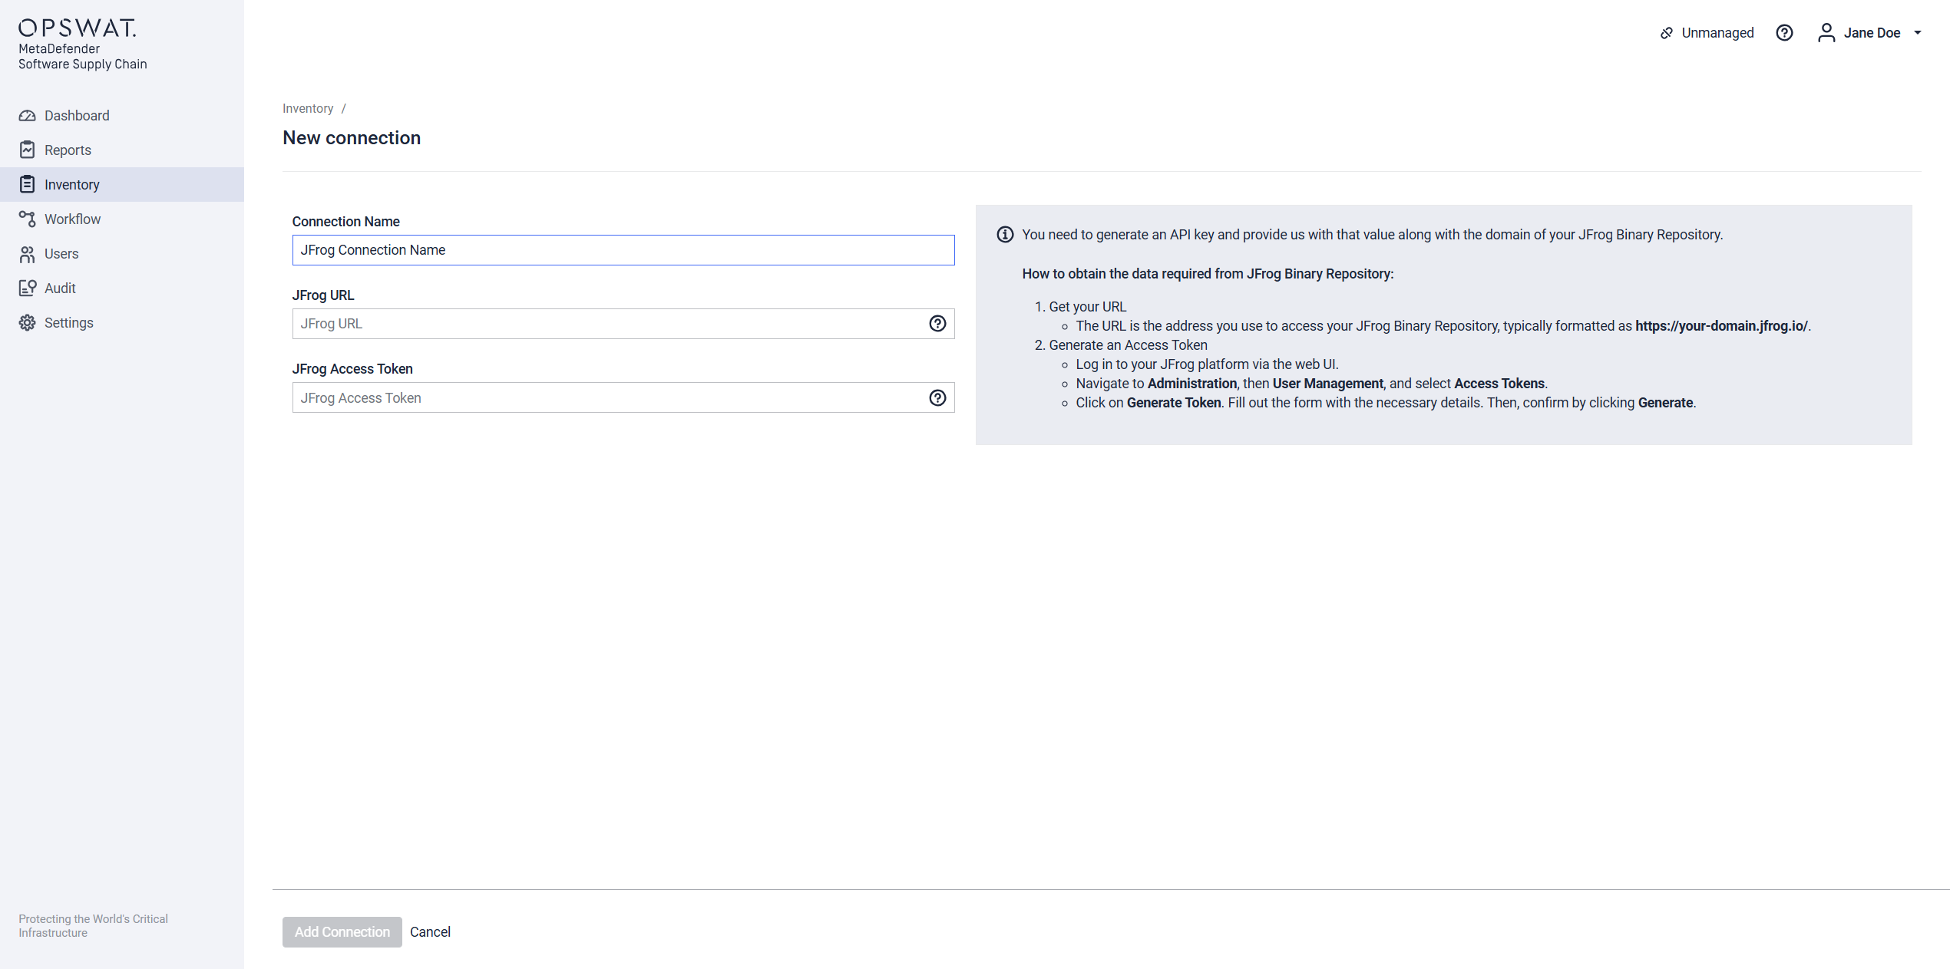1950x969 pixels.
Task: Click the user profile avatar icon
Action: pyautogui.click(x=1826, y=33)
